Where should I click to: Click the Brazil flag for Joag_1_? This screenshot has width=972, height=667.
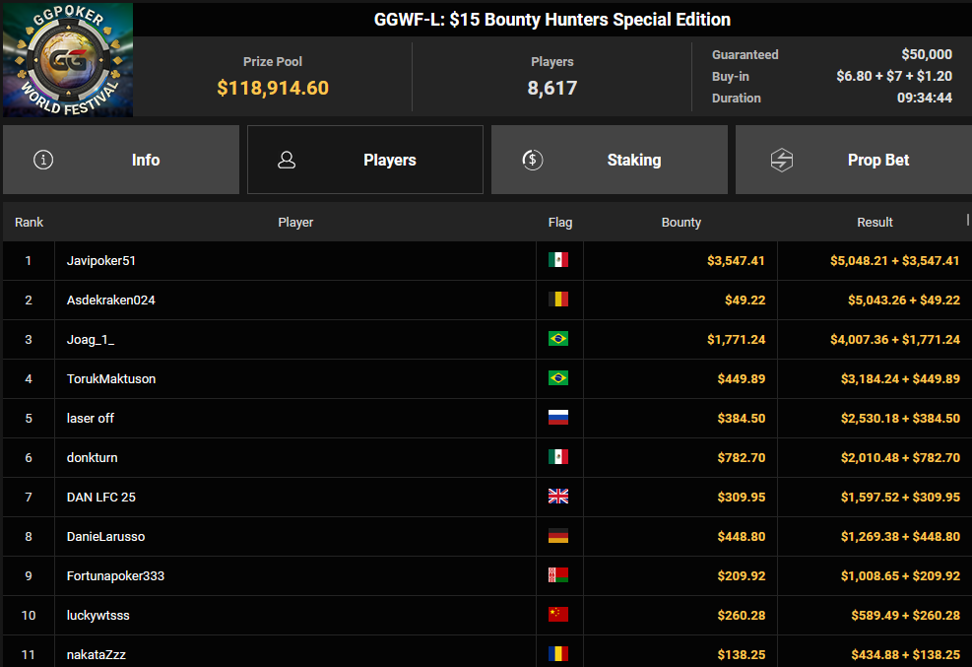pyautogui.click(x=558, y=339)
